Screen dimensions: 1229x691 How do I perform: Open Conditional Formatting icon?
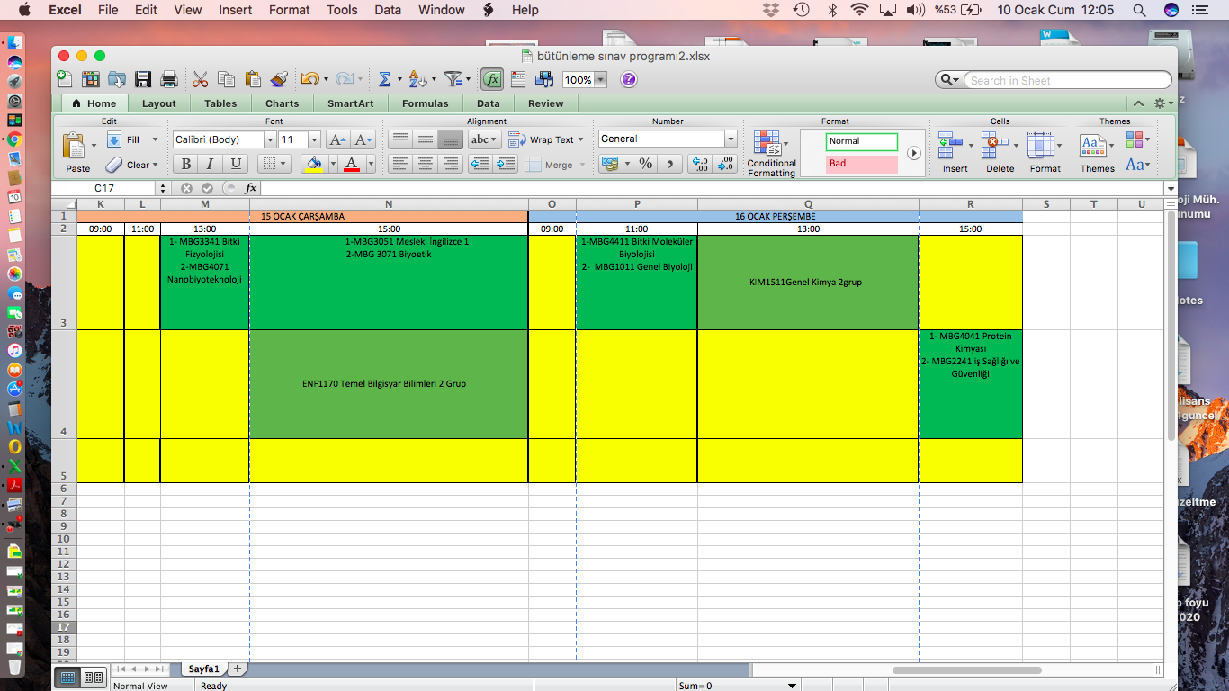point(767,144)
